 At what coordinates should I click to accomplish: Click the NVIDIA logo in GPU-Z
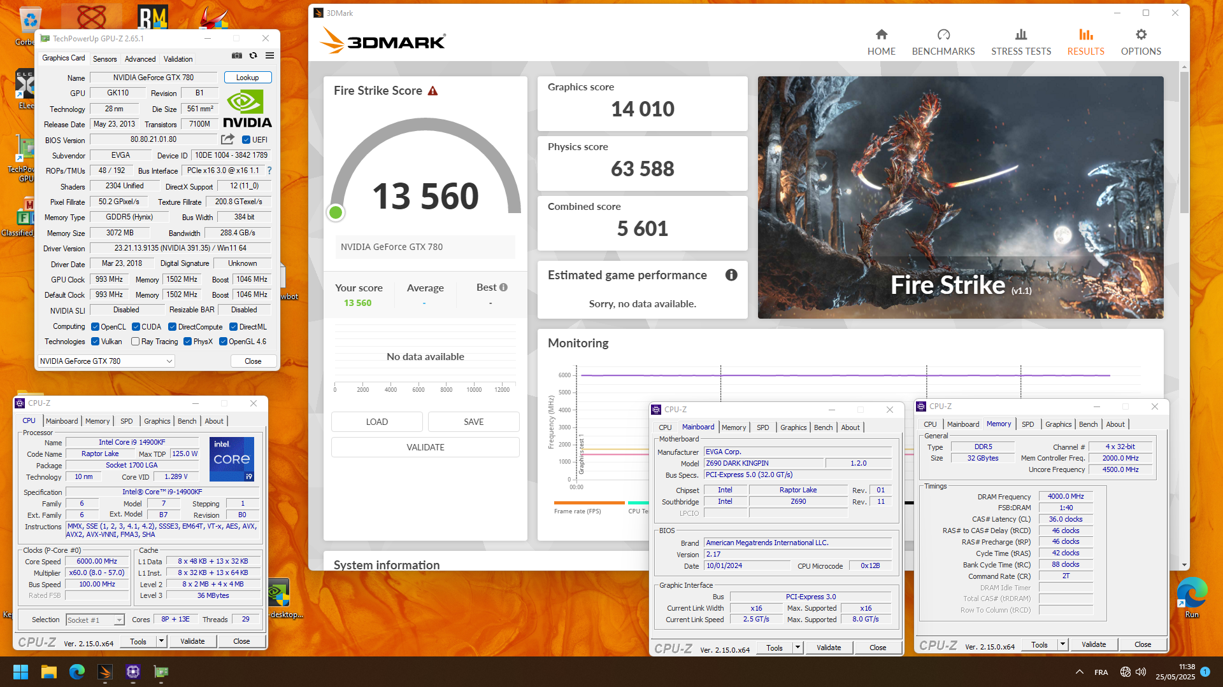click(x=247, y=109)
